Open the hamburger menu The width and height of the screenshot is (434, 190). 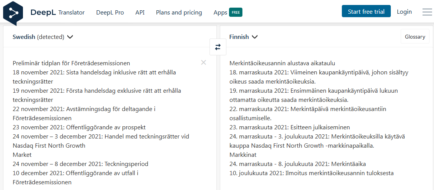pyautogui.click(x=427, y=12)
